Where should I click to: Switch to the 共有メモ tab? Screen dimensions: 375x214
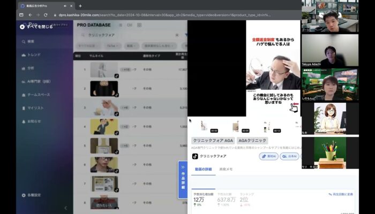(226, 170)
